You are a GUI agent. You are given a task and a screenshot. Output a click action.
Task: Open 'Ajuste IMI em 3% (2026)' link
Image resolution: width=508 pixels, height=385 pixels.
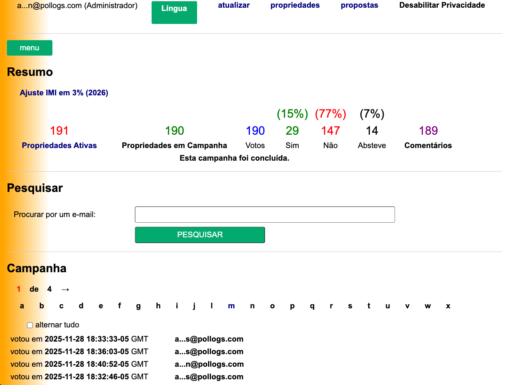64,93
